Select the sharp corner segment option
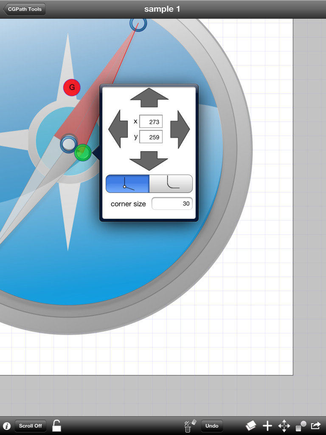The image size is (326, 435). pos(127,184)
